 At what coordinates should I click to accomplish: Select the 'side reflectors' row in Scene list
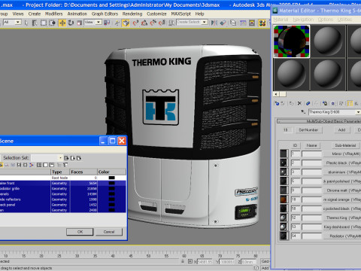point(62,199)
